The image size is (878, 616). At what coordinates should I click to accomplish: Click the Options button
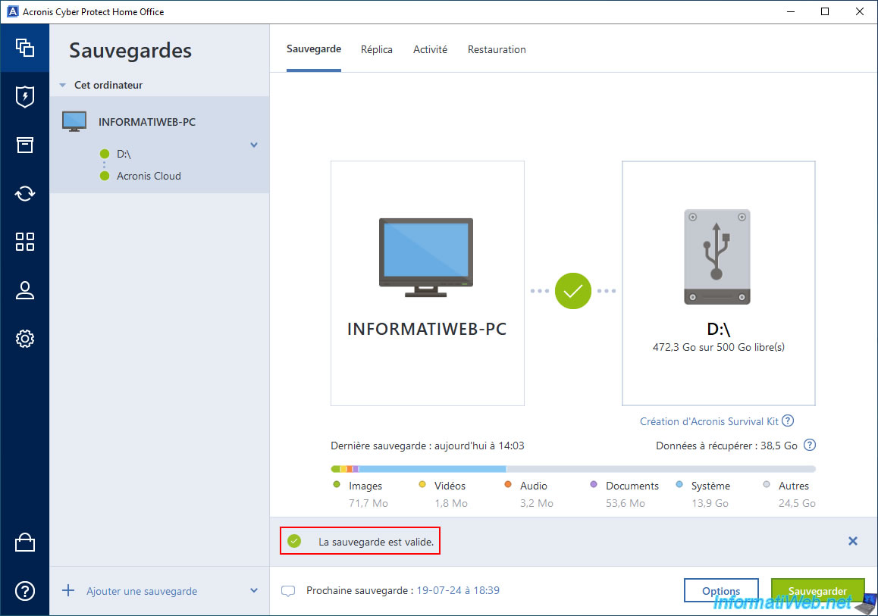tap(721, 590)
